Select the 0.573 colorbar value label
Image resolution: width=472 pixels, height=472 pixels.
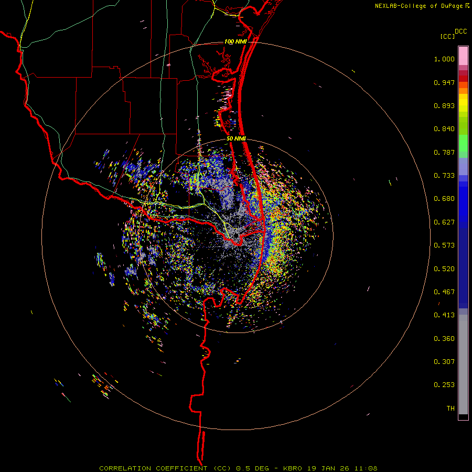pyautogui.click(x=444, y=245)
